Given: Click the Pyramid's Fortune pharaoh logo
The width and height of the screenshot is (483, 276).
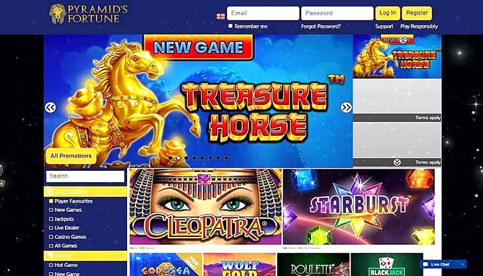Looking at the screenshot, I should tap(58, 13).
